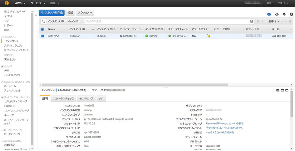Expand the サービス menu in the top bar
The width and height of the screenshot is (295, 151).
pos(38,3)
